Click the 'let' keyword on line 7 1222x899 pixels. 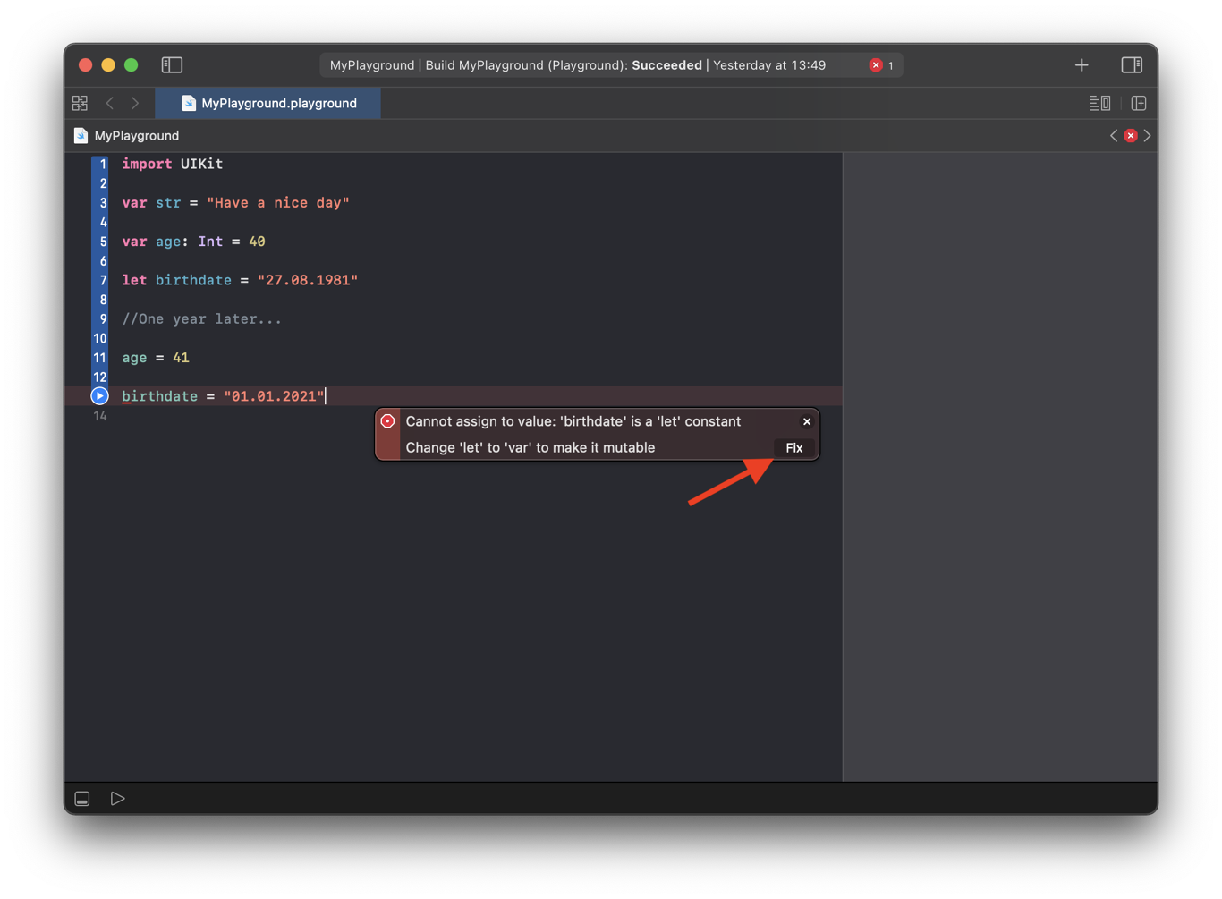[x=134, y=280]
